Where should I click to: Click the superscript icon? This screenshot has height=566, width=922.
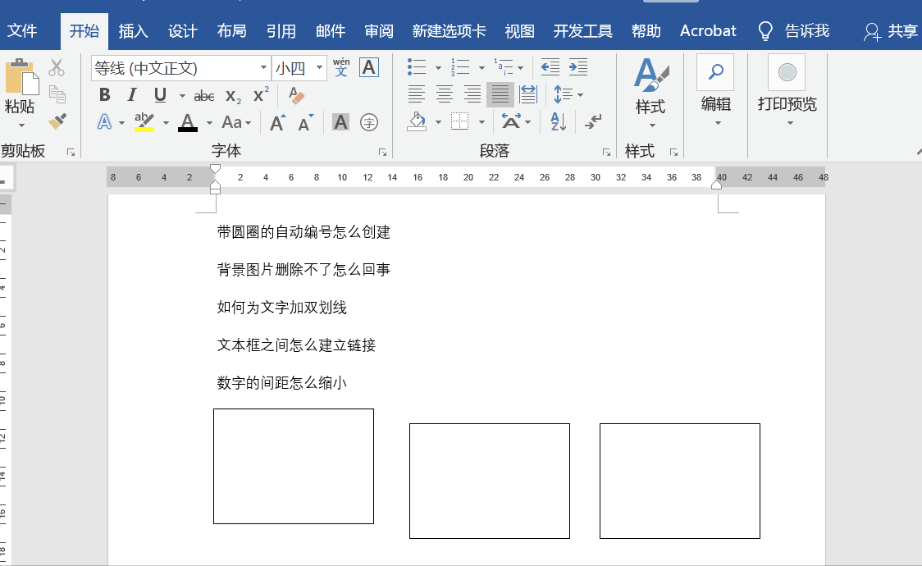pyautogui.click(x=258, y=94)
